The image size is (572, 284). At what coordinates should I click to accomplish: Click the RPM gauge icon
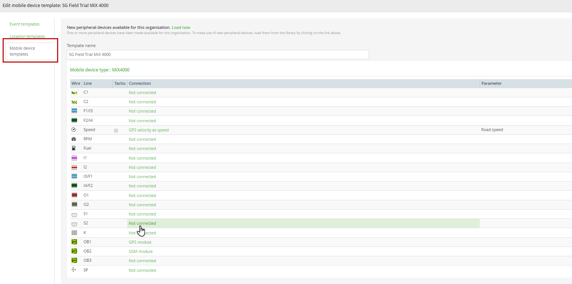(x=74, y=139)
